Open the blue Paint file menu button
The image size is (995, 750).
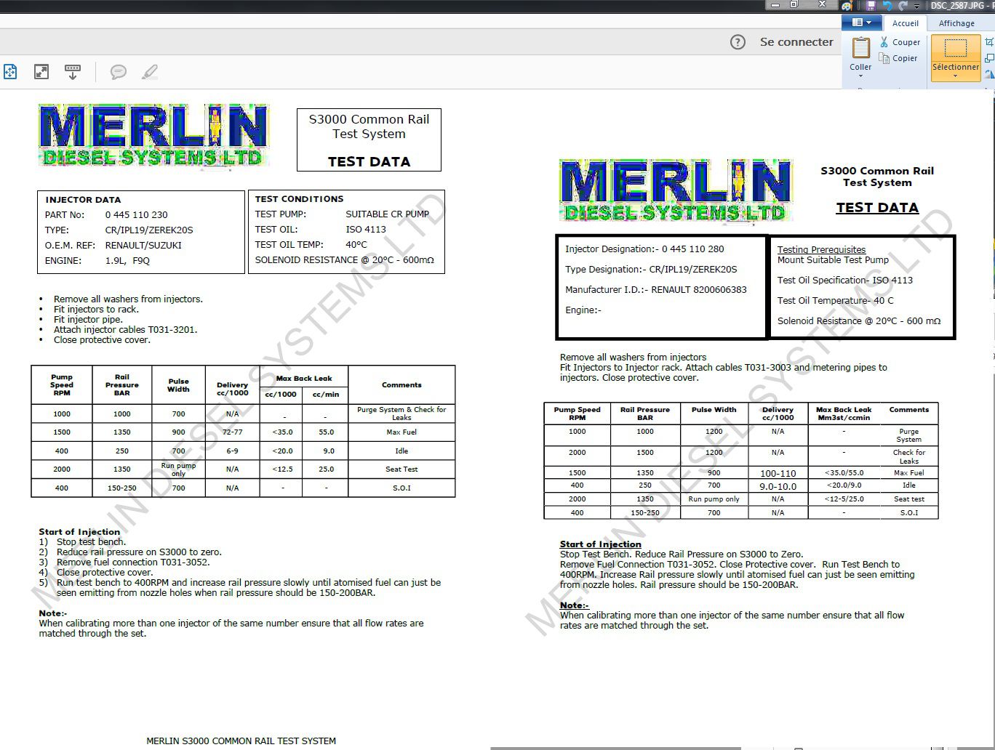[x=862, y=23]
